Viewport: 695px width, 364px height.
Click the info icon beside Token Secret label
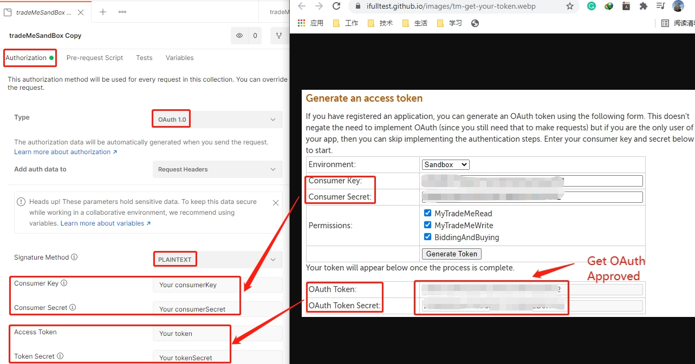click(60, 356)
